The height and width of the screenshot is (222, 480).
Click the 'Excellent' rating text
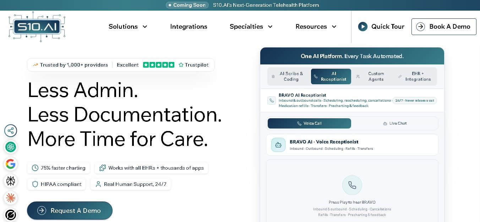pyautogui.click(x=127, y=65)
